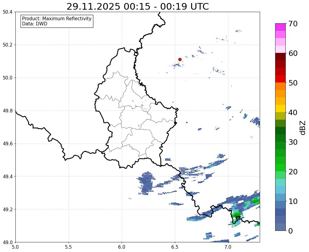The image size is (309, 252).
Task: Click latitude axis label 50.2
Action: pos(8,45)
